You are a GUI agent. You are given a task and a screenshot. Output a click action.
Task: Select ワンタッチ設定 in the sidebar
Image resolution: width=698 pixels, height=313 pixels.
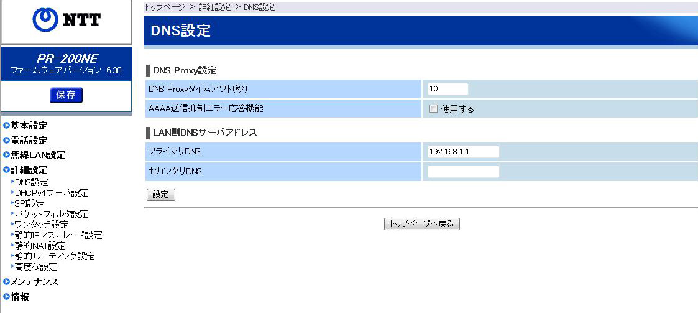point(42,225)
